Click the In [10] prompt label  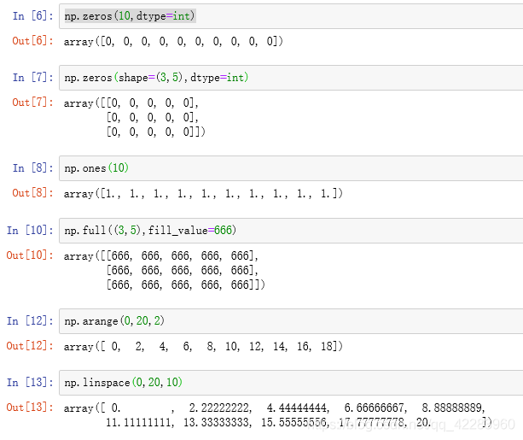click(30, 230)
